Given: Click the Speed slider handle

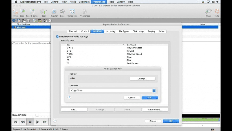Looking at the screenshot, I should 37,115.
